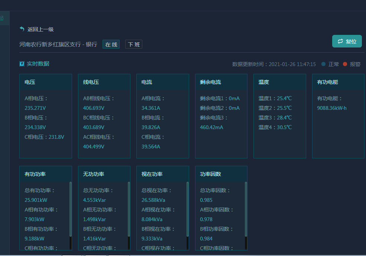Click branch name 河南农行新乡红旗区支行 - 银行

(x=58, y=44)
